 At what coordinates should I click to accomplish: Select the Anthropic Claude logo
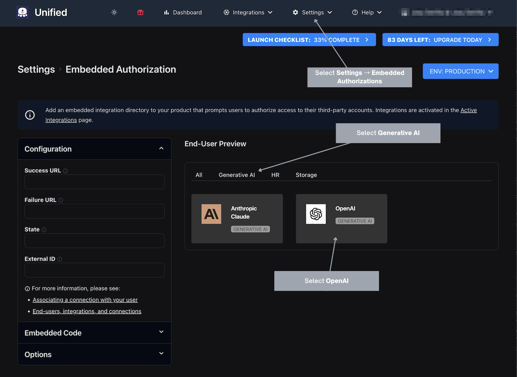[211, 214]
